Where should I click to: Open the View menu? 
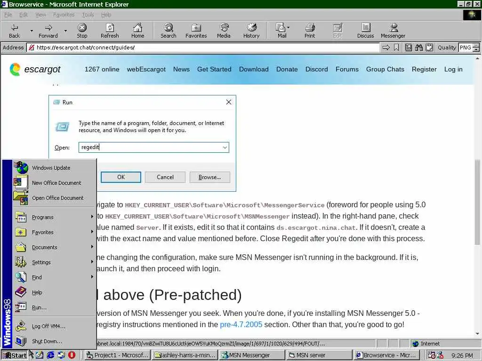pos(40,15)
